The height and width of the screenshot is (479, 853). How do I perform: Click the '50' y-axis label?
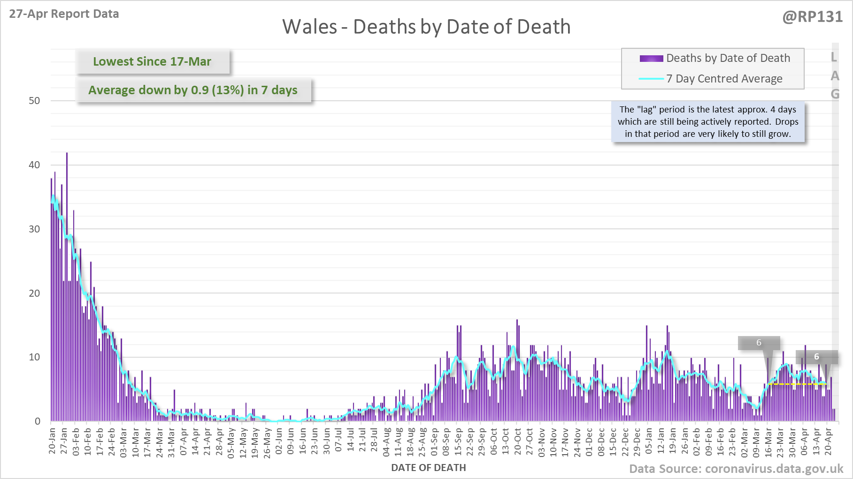[34, 101]
